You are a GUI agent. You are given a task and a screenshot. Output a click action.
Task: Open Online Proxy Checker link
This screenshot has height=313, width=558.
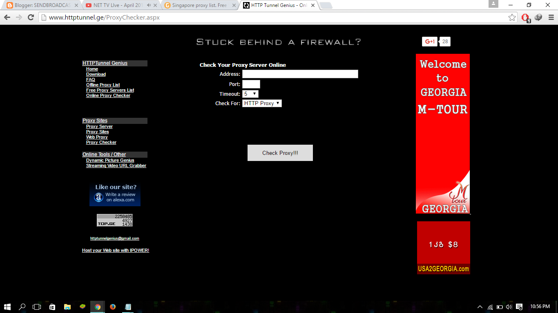coord(108,96)
